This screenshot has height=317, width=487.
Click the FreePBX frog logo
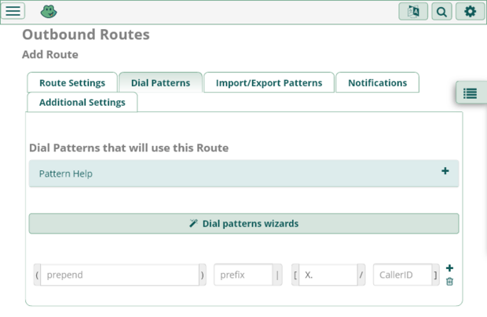pyautogui.click(x=48, y=12)
